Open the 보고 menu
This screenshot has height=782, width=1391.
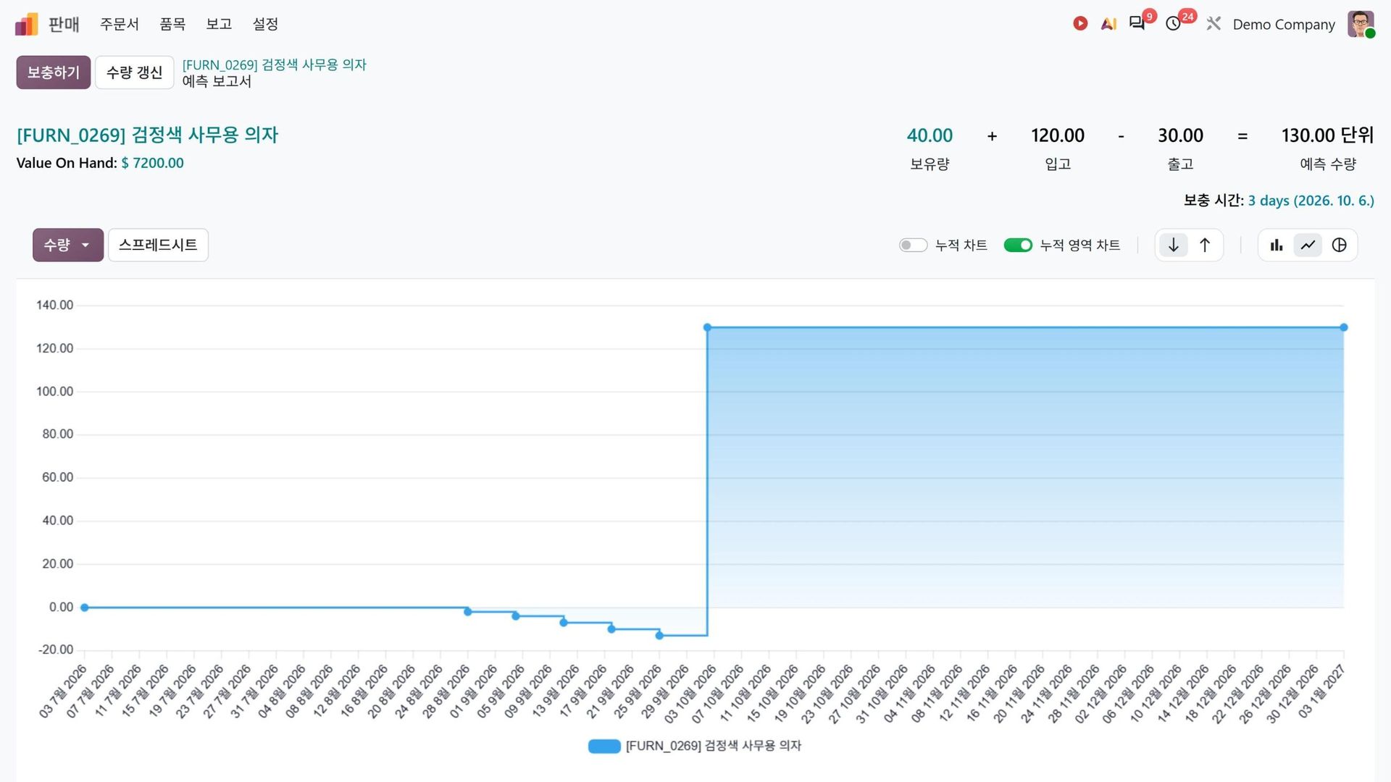point(219,24)
